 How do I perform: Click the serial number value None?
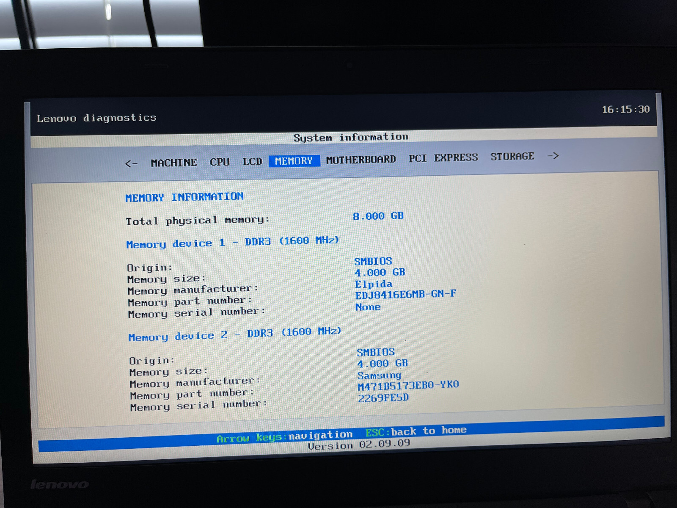368,307
